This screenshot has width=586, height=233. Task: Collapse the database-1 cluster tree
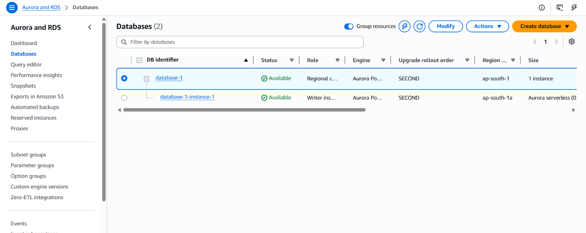[x=146, y=79]
